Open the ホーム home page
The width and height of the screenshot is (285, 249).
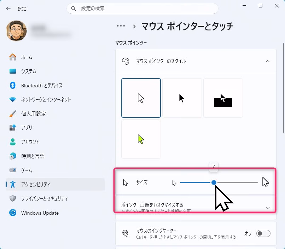tap(27, 57)
